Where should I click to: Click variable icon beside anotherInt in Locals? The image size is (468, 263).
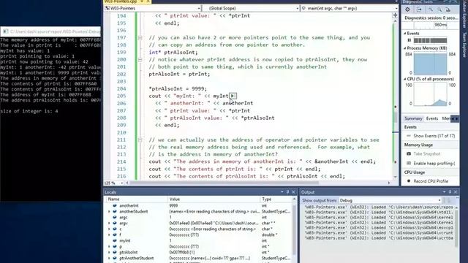coord(115,205)
